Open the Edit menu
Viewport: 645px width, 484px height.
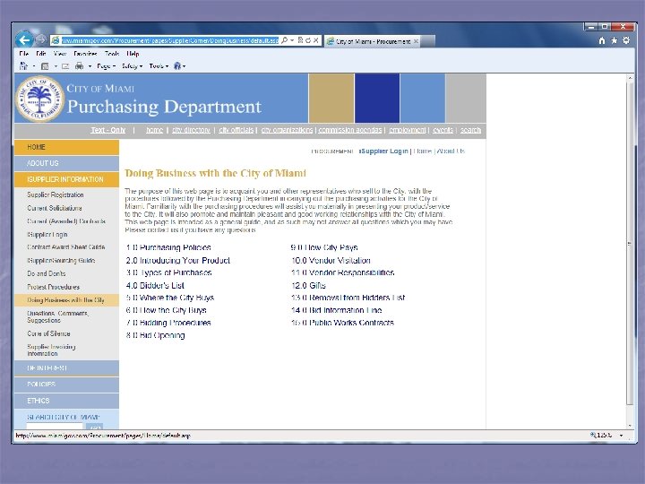click(x=40, y=54)
